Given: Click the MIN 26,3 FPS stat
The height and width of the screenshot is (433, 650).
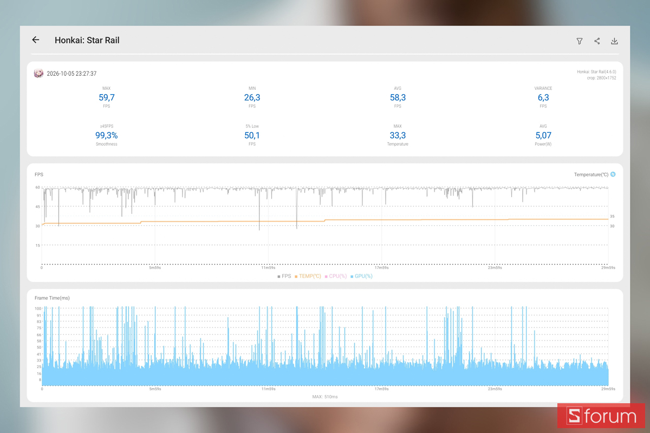Looking at the screenshot, I should coord(252,97).
